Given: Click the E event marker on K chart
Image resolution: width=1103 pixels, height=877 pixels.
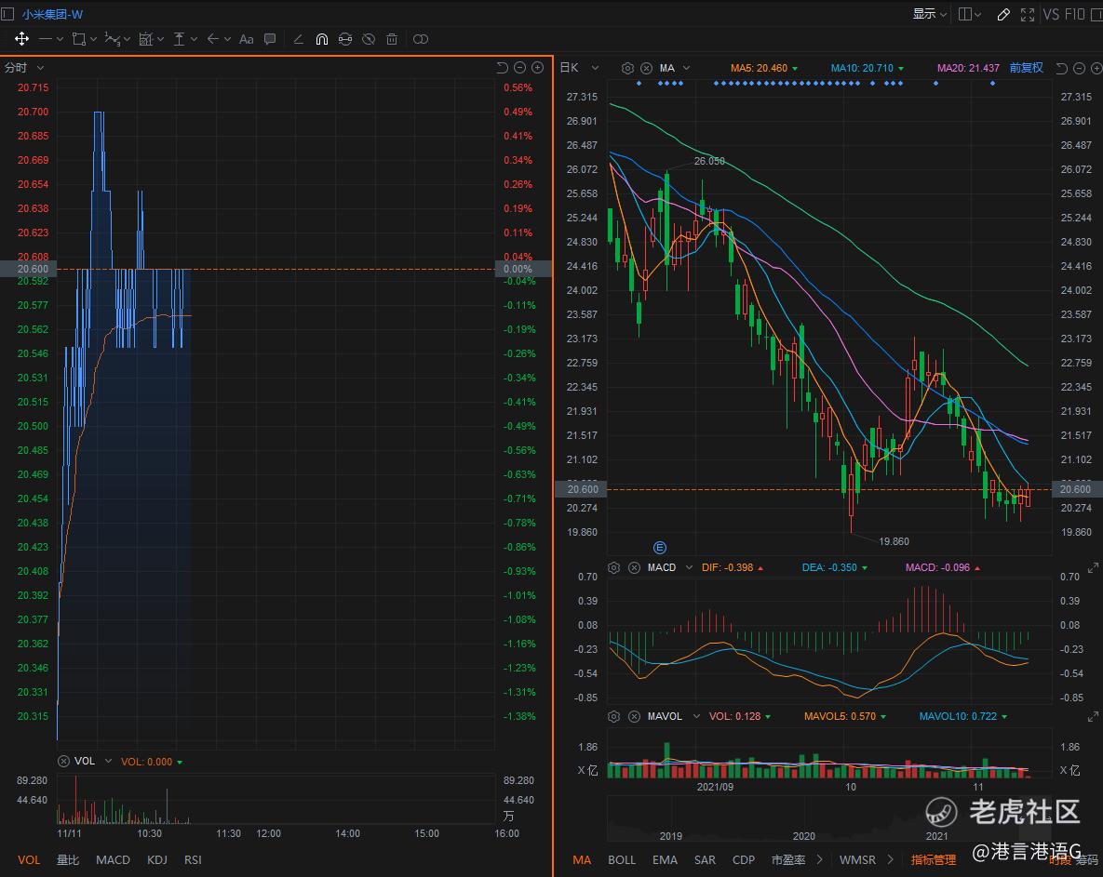Looking at the screenshot, I should pyautogui.click(x=660, y=548).
